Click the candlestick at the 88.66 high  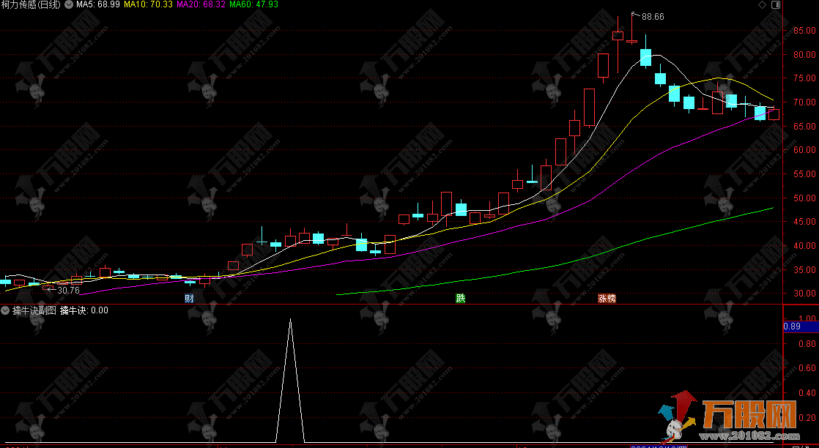tap(632, 41)
